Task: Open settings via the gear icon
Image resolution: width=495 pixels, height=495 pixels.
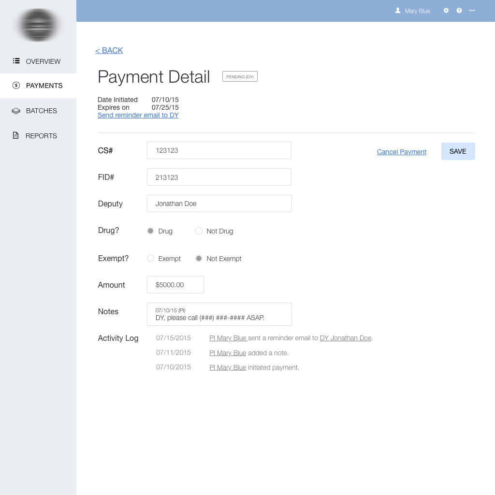Action: coord(446,11)
